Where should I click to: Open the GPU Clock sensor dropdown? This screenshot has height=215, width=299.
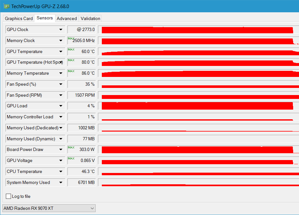[x=61, y=29]
